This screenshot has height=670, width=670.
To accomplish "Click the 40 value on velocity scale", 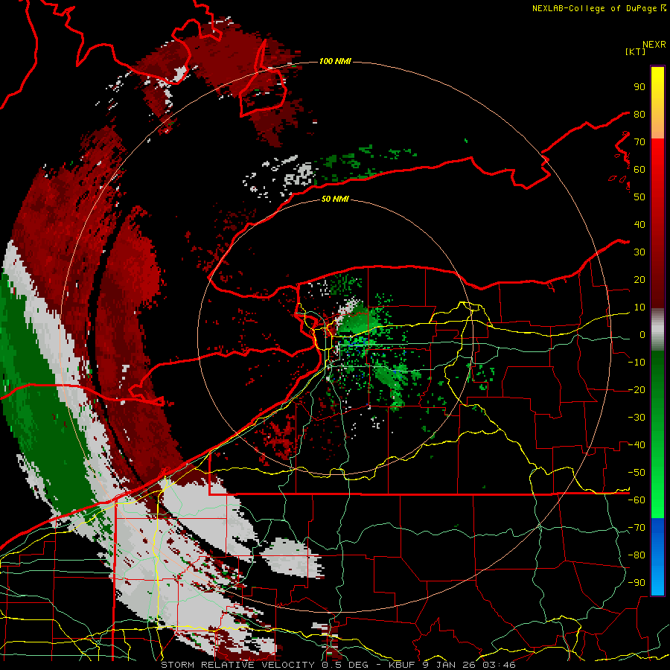I will pos(639,224).
